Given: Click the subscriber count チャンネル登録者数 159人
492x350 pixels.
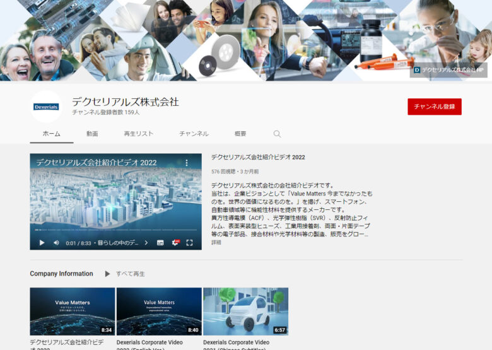Looking at the screenshot, I should point(106,112).
